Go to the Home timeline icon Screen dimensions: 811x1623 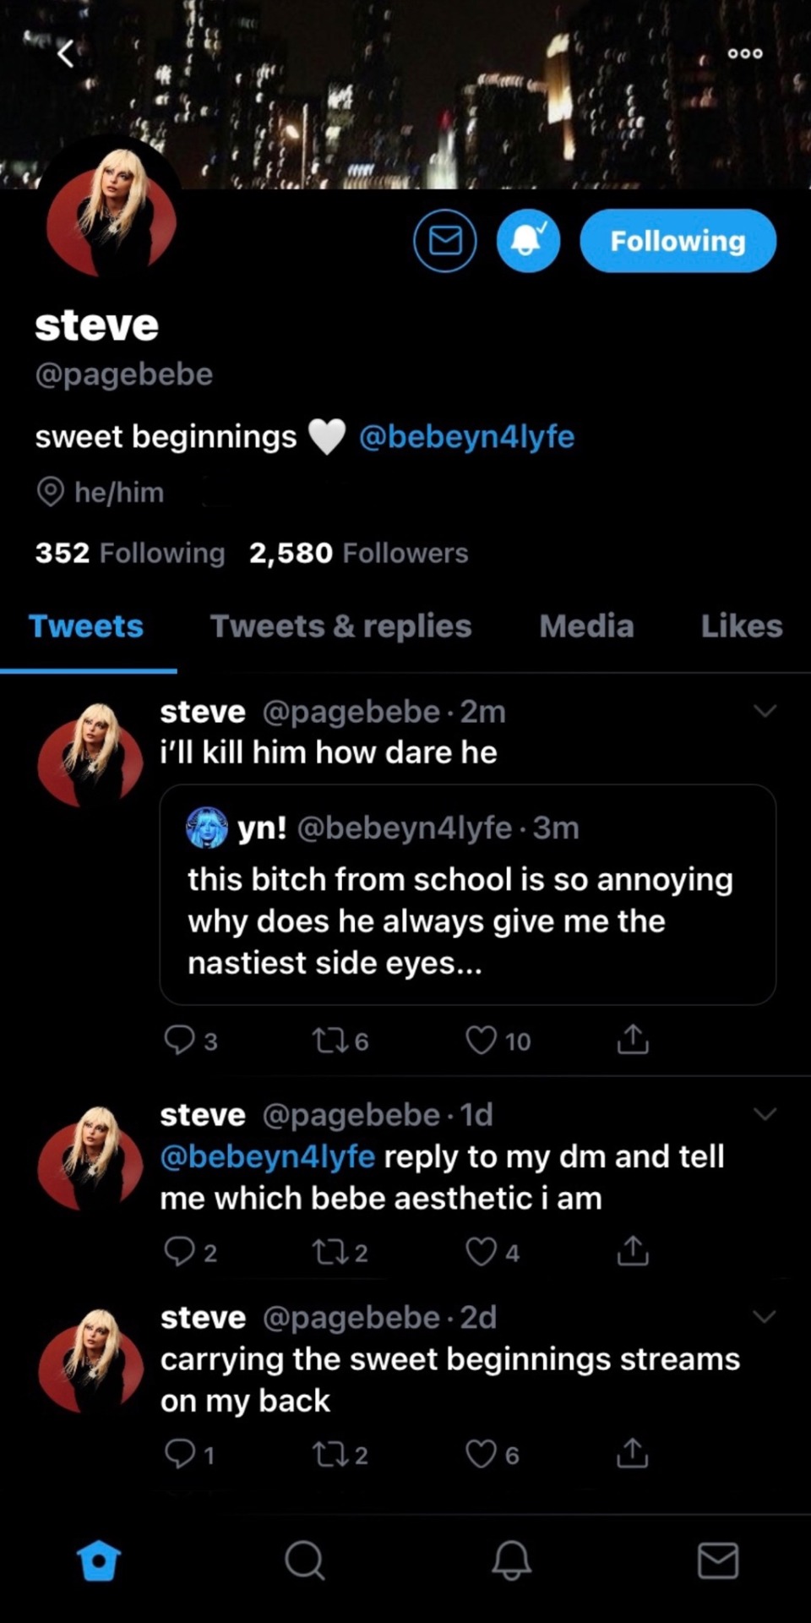[x=99, y=1560]
